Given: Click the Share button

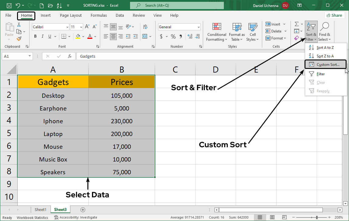Looking at the screenshot, I should (334, 15).
